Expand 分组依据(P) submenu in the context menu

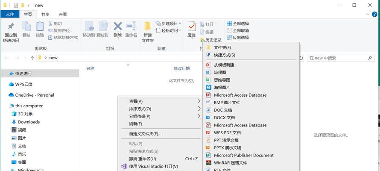click(160, 116)
